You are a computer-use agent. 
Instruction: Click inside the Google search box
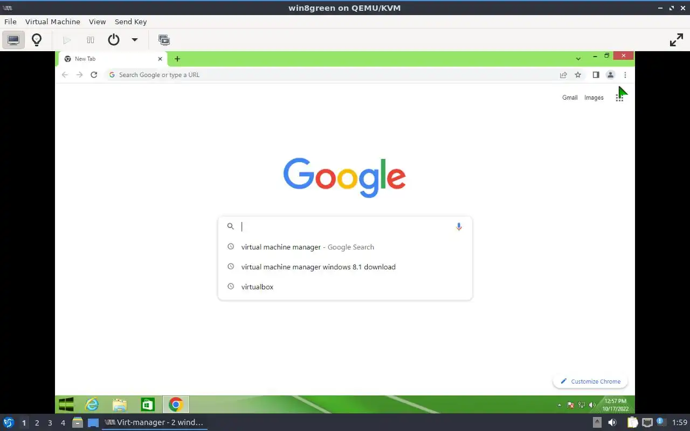[x=345, y=227]
